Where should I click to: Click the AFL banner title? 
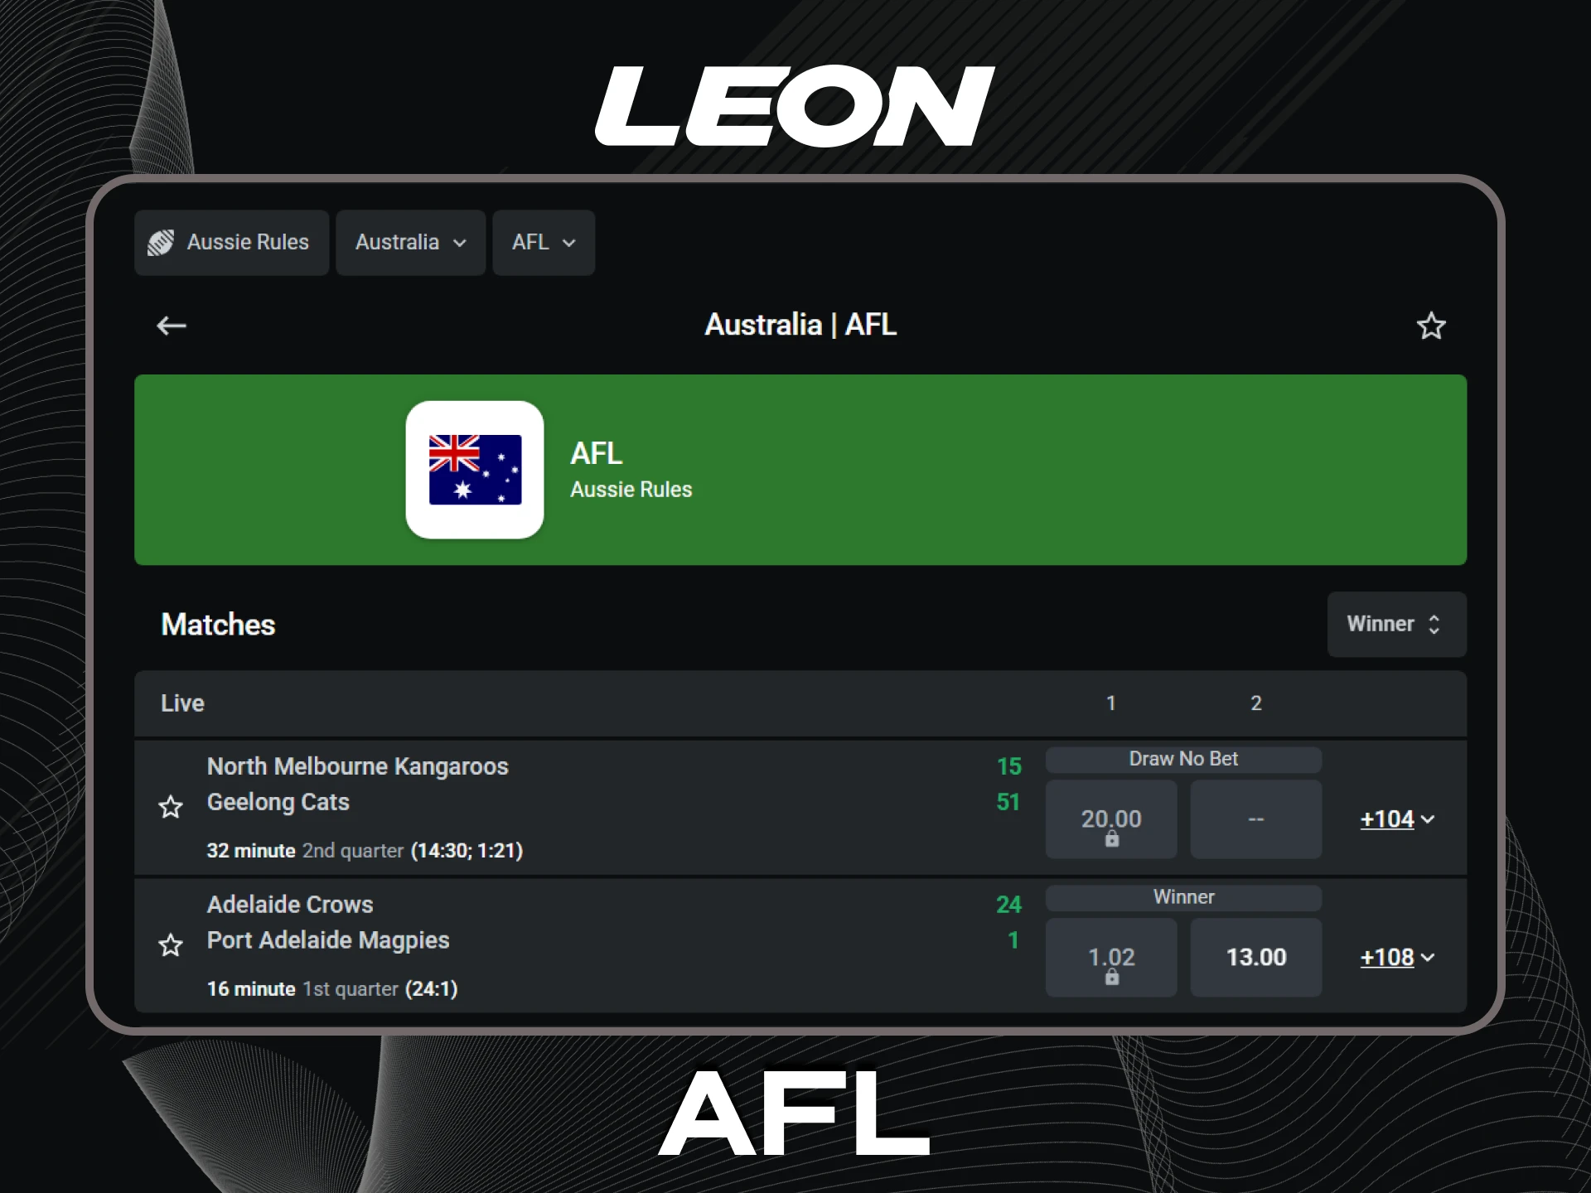pos(597,453)
